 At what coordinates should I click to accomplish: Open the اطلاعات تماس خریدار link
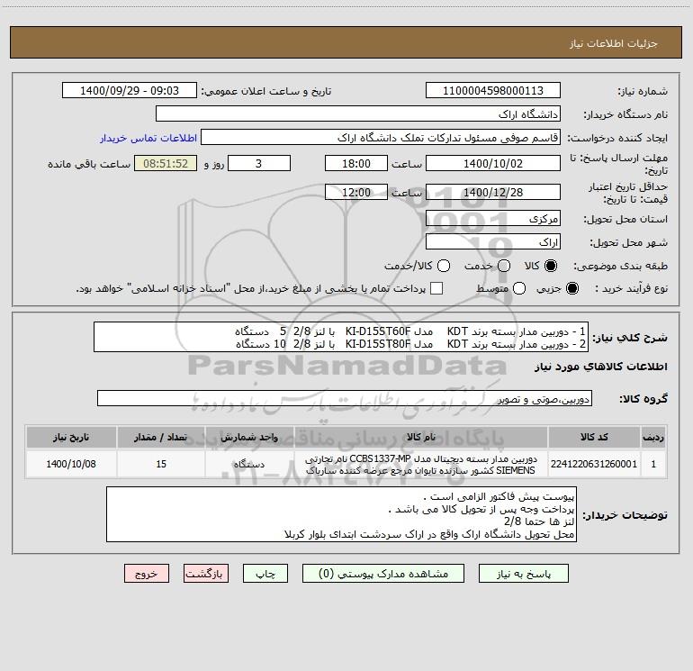tap(148, 138)
